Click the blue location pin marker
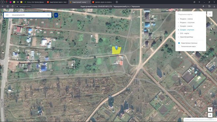The height and width of the screenshot is (122, 217). [116, 48]
